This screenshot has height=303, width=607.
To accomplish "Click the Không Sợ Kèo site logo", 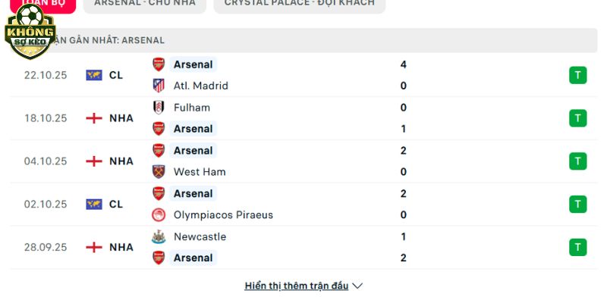I will 30,33.
